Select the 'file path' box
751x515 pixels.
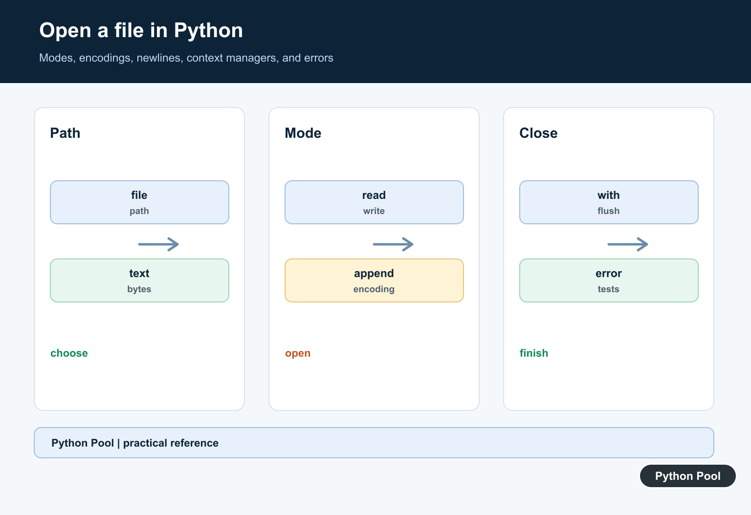click(x=139, y=202)
